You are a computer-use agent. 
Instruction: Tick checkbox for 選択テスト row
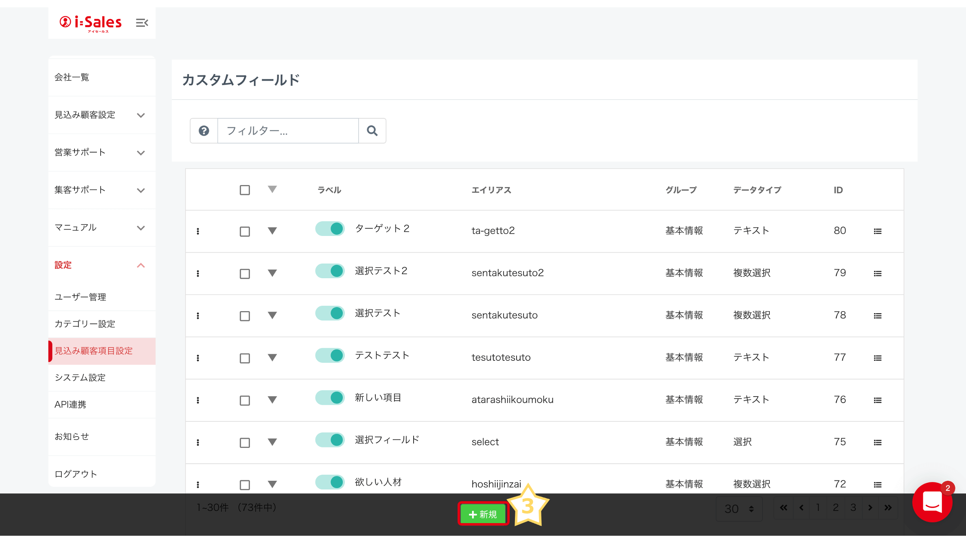(245, 316)
